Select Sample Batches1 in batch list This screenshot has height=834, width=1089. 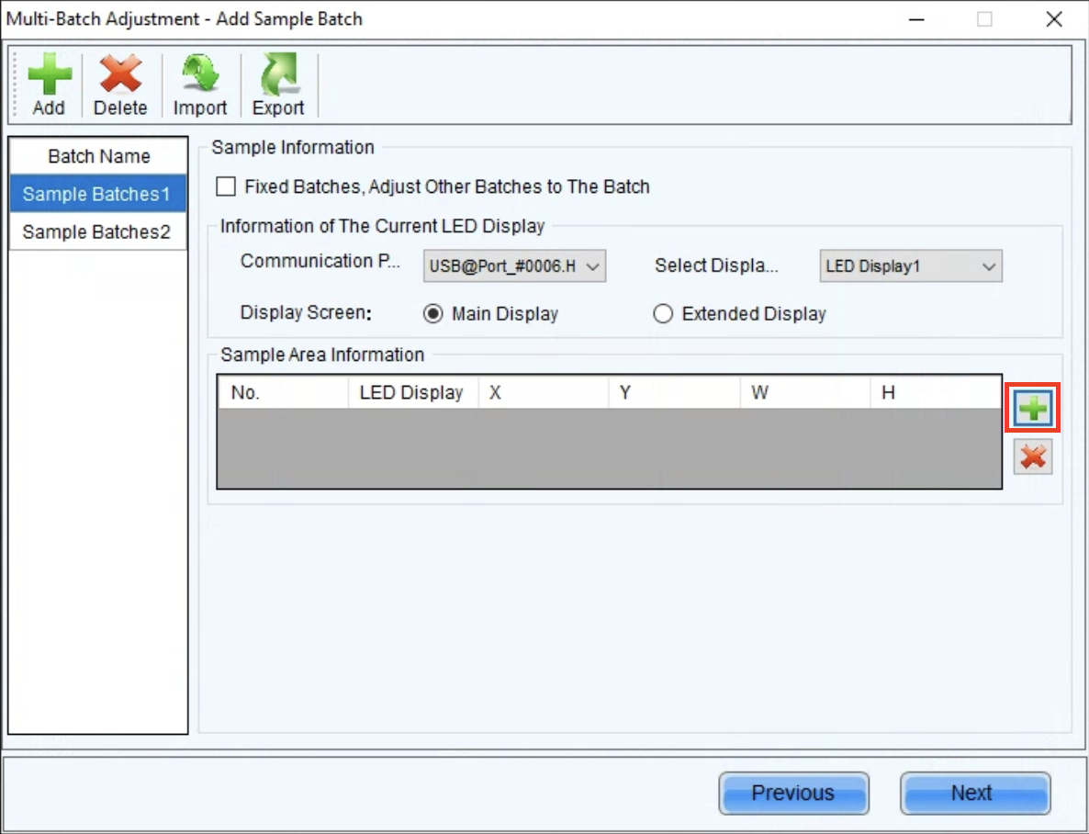96,194
